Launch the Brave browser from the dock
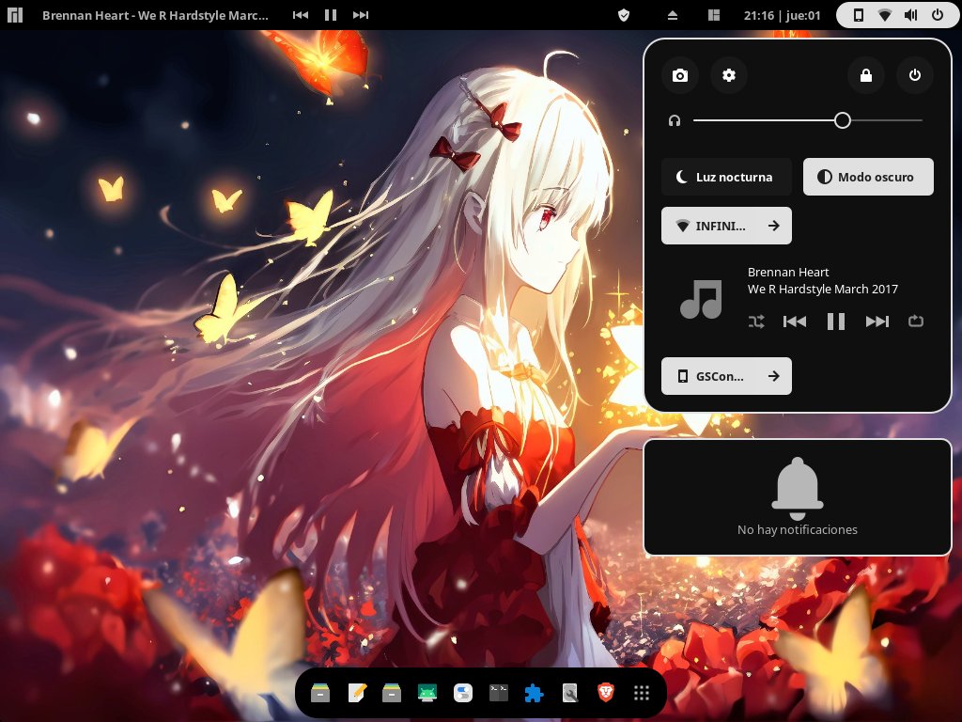962x722 pixels. (x=604, y=693)
